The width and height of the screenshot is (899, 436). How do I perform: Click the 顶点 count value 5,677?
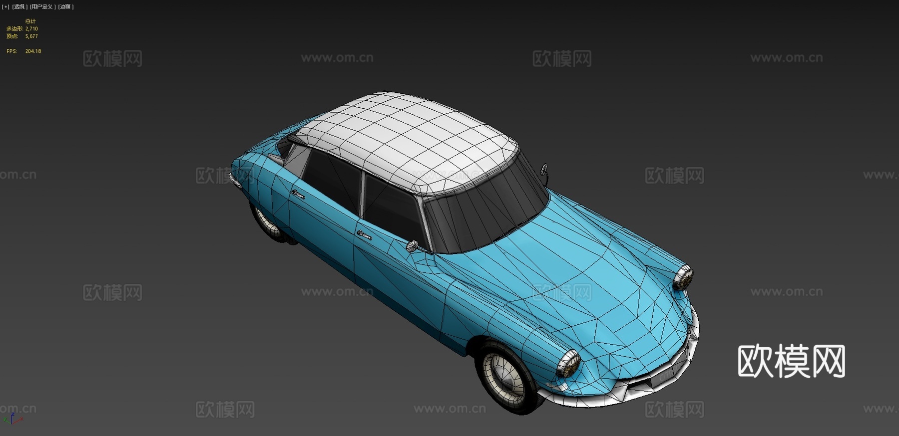point(31,36)
